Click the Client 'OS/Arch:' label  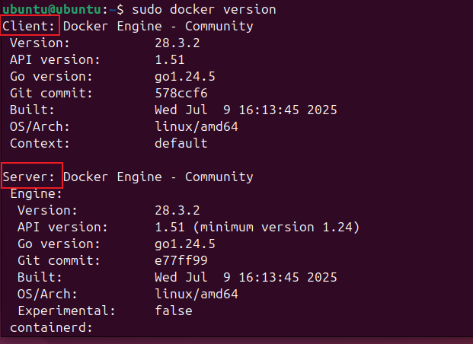(40, 127)
